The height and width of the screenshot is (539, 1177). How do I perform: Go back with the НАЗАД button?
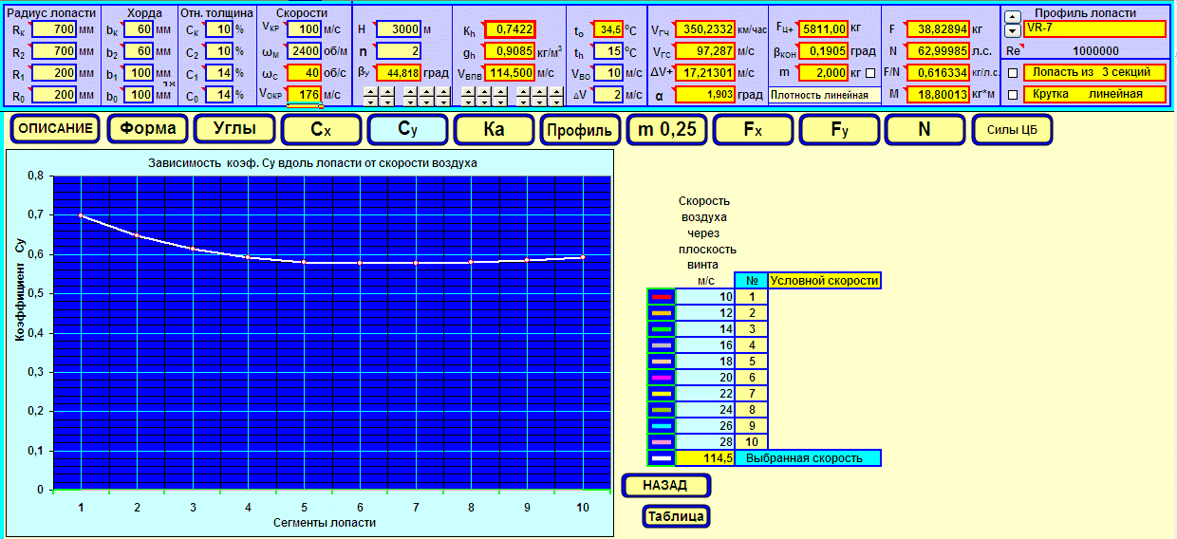(x=666, y=486)
